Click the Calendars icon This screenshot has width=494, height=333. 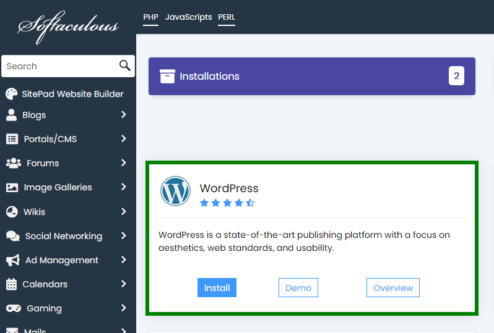(11, 284)
